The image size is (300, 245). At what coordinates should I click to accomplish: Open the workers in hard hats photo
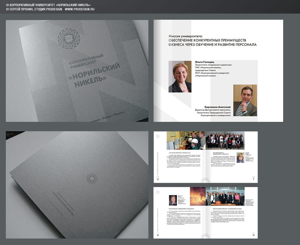(x=186, y=140)
